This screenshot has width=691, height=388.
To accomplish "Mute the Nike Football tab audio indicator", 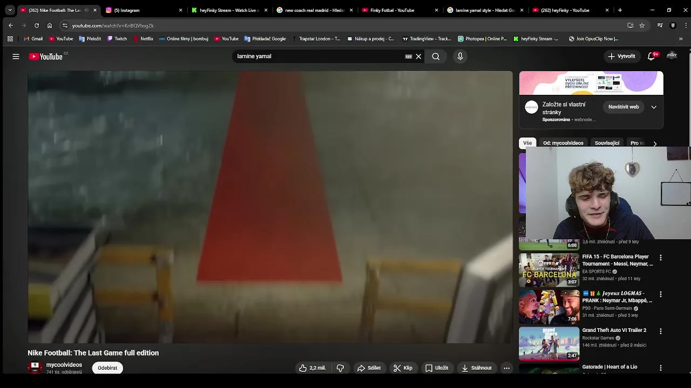I will [86, 10].
